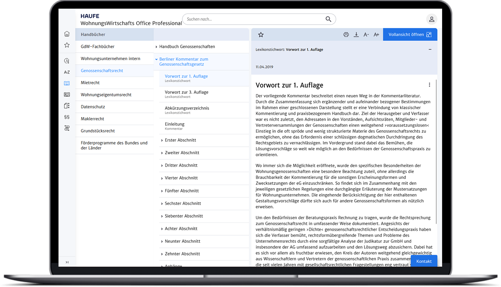This screenshot has width=501, height=287.
Task: Decrease font size with A- icon
Action: pos(366,35)
